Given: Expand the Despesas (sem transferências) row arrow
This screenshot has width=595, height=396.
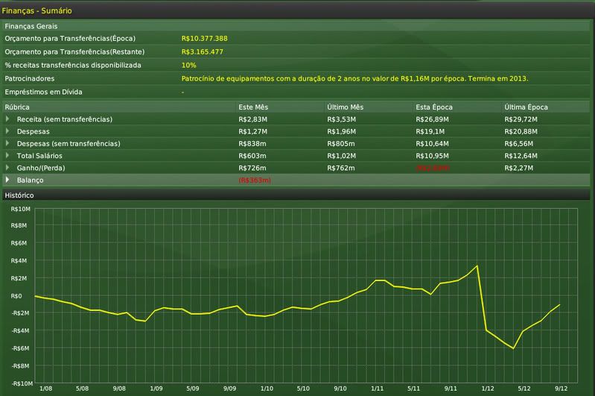Looking at the screenshot, I should click(7, 143).
